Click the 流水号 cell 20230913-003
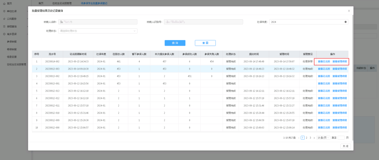 pyautogui.click(x=52, y=69)
